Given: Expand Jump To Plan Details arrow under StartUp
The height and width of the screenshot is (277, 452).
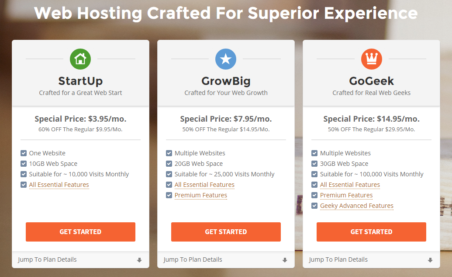Looking at the screenshot, I should click(139, 260).
